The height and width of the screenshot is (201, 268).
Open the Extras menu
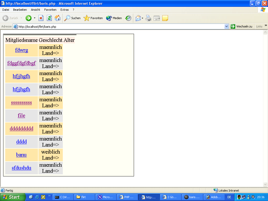64,10
